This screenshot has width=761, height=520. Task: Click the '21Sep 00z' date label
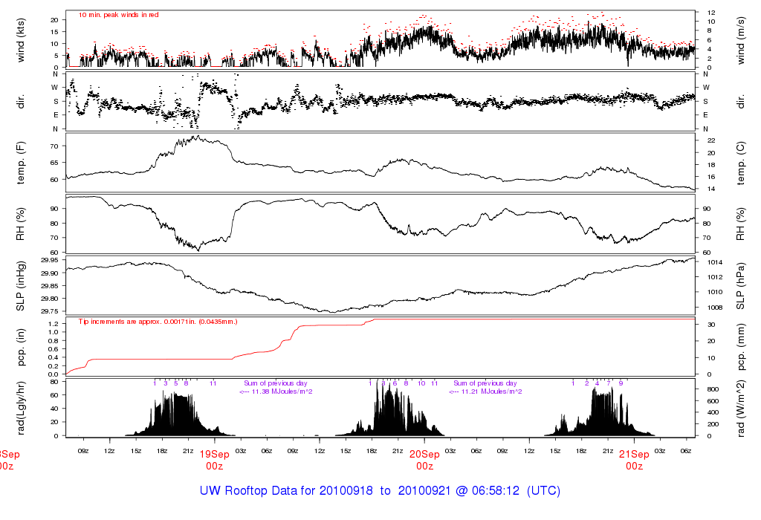tap(635, 461)
